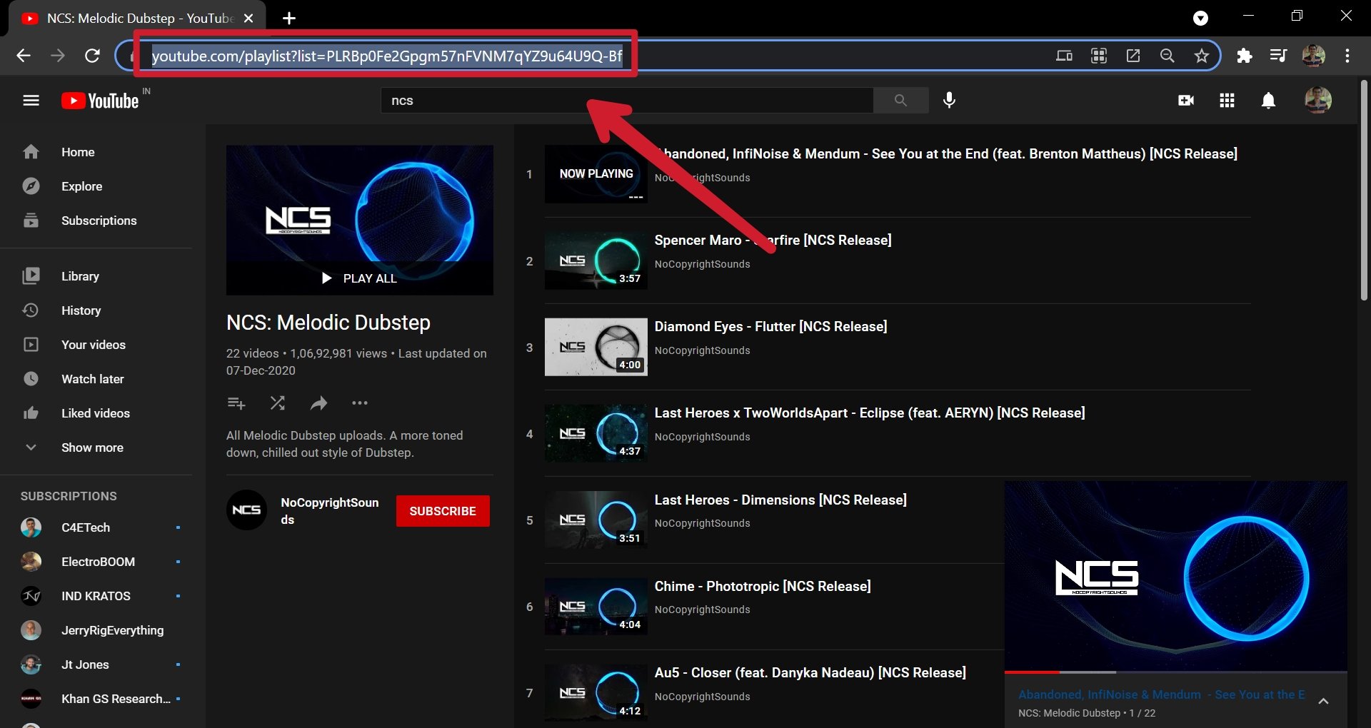Open the notifications bell

[x=1268, y=101]
